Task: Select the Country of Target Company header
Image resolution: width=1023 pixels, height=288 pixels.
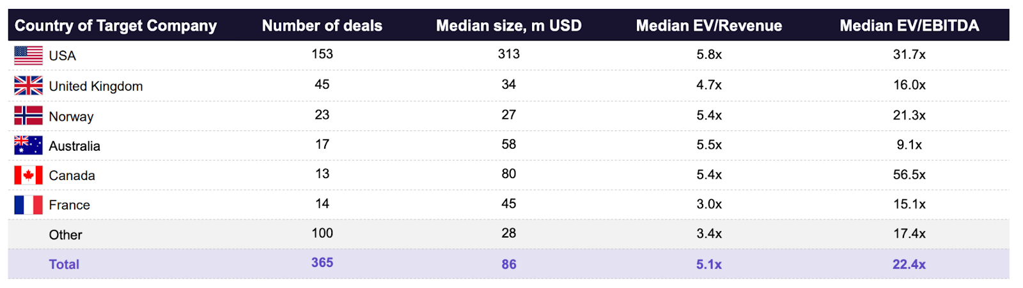Action: (x=116, y=26)
